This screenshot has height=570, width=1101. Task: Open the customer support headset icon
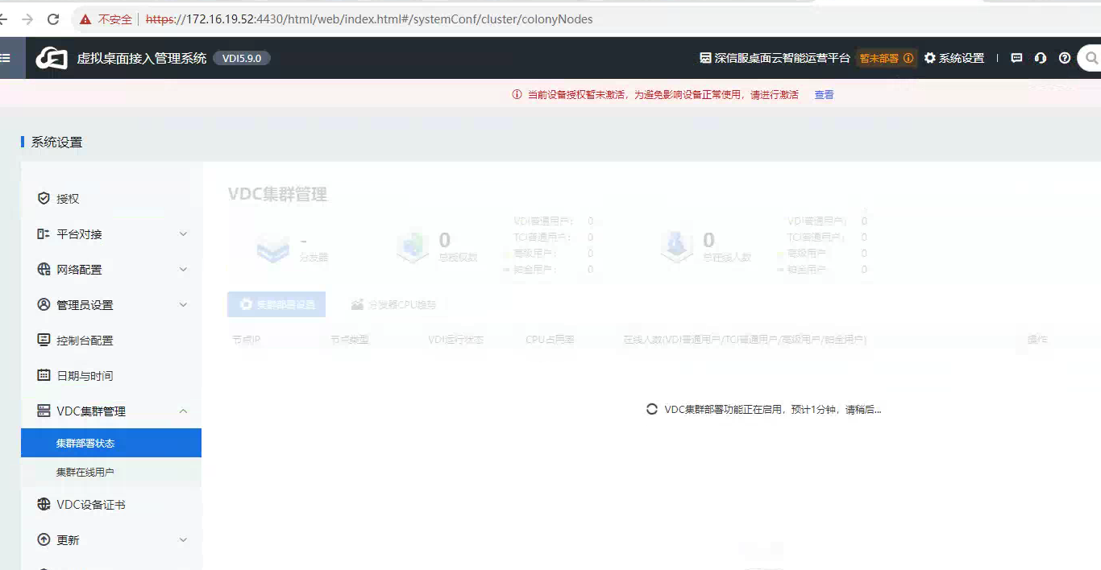(1041, 58)
